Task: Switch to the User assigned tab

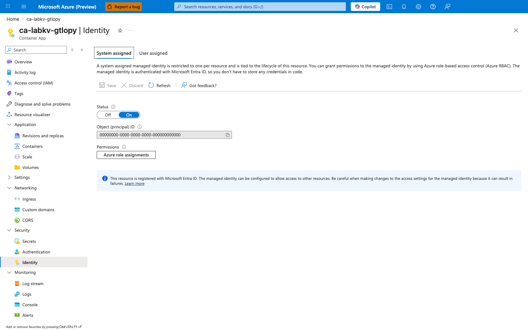Action: coord(153,53)
